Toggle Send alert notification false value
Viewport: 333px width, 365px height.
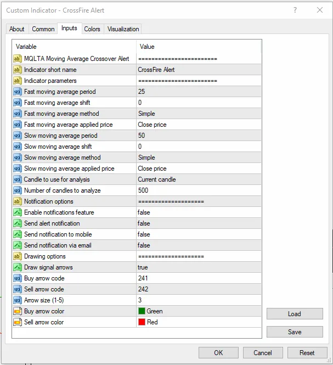(199, 223)
